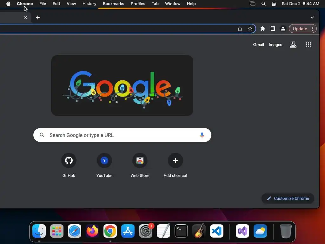Open Weather app from the Dock
This screenshot has width=325, height=244.
click(260, 231)
